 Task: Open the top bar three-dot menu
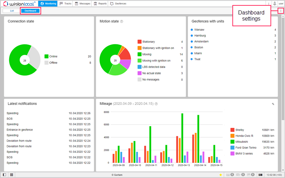[268, 4]
